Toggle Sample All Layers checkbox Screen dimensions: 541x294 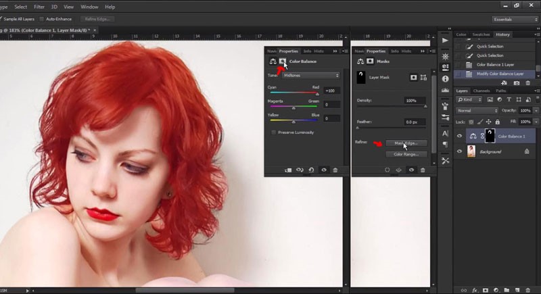1,19
